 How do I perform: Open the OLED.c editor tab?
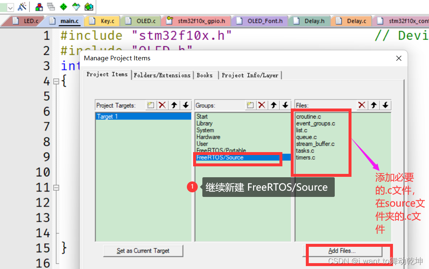pyautogui.click(x=141, y=21)
